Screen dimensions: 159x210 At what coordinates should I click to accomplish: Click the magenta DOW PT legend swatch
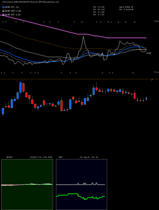pyautogui.click(x=3, y=15)
